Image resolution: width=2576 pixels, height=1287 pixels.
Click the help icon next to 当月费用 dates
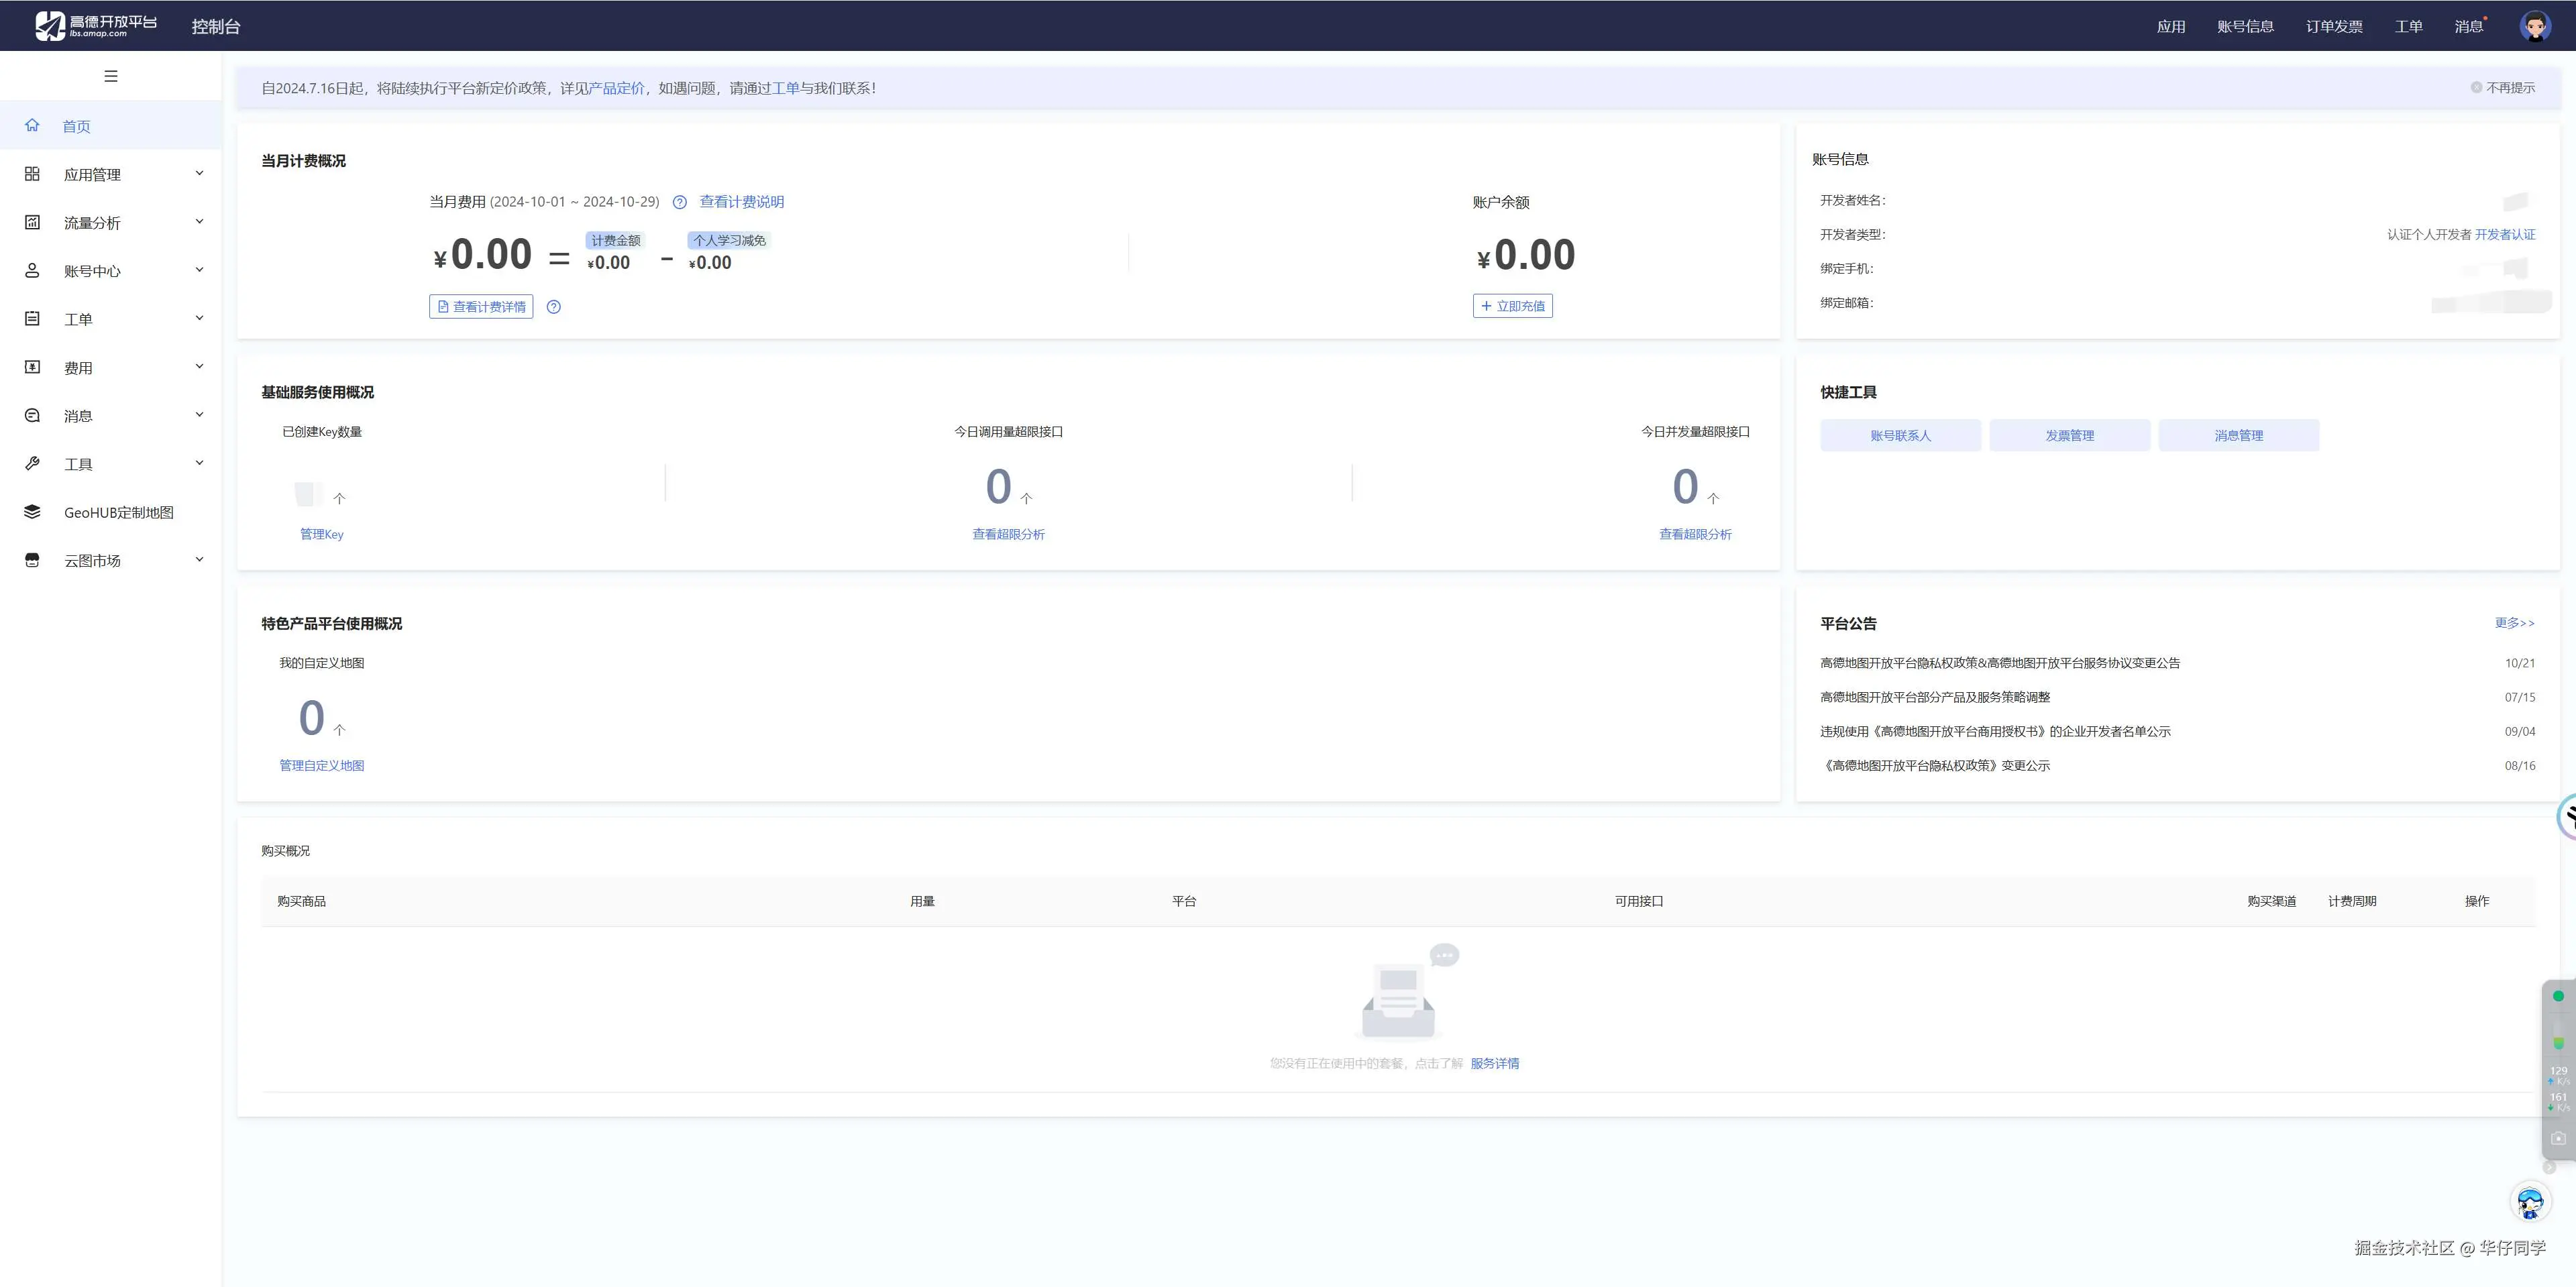click(x=679, y=202)
